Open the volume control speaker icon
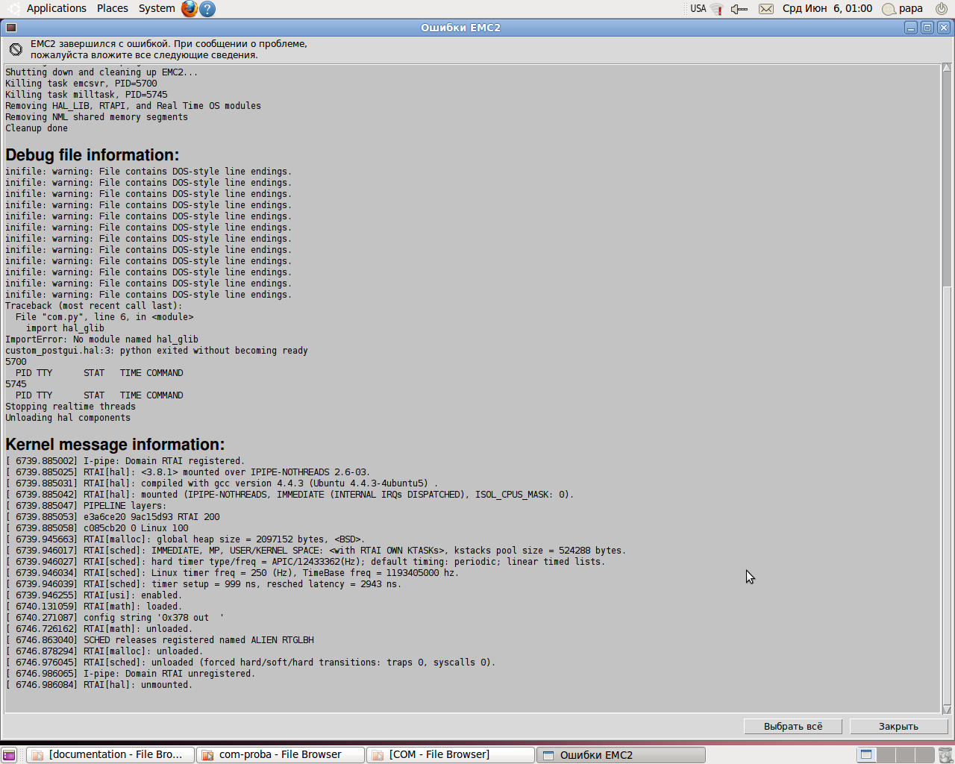The width and height of the screenshot is (955, 764). click(x=739, y=9)
